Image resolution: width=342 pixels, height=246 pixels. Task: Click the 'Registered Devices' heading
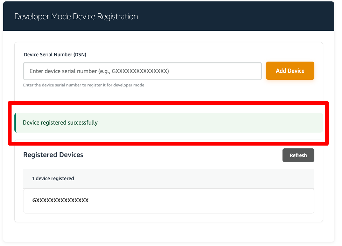(53, 155)
